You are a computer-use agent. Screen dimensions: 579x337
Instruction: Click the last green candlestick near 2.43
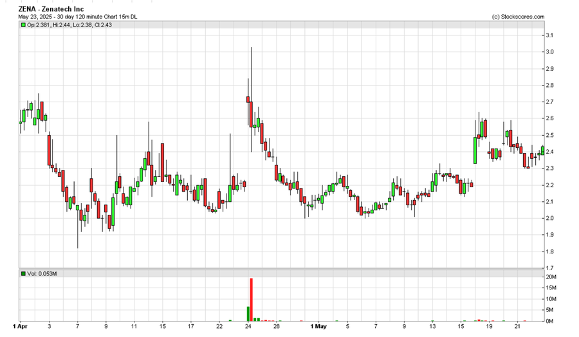pos(542,150)
